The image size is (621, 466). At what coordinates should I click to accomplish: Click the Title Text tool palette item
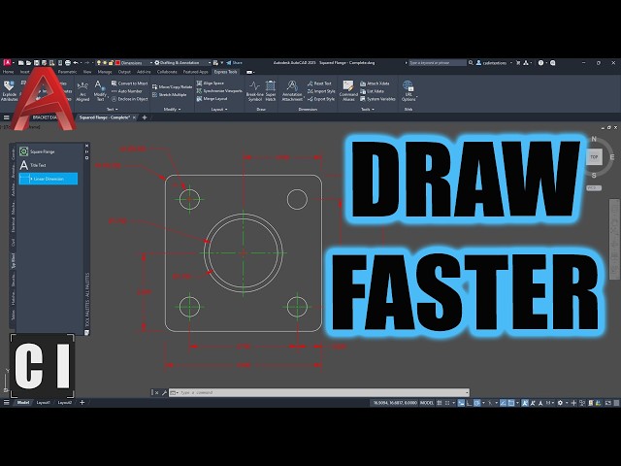tap(33, 165)
